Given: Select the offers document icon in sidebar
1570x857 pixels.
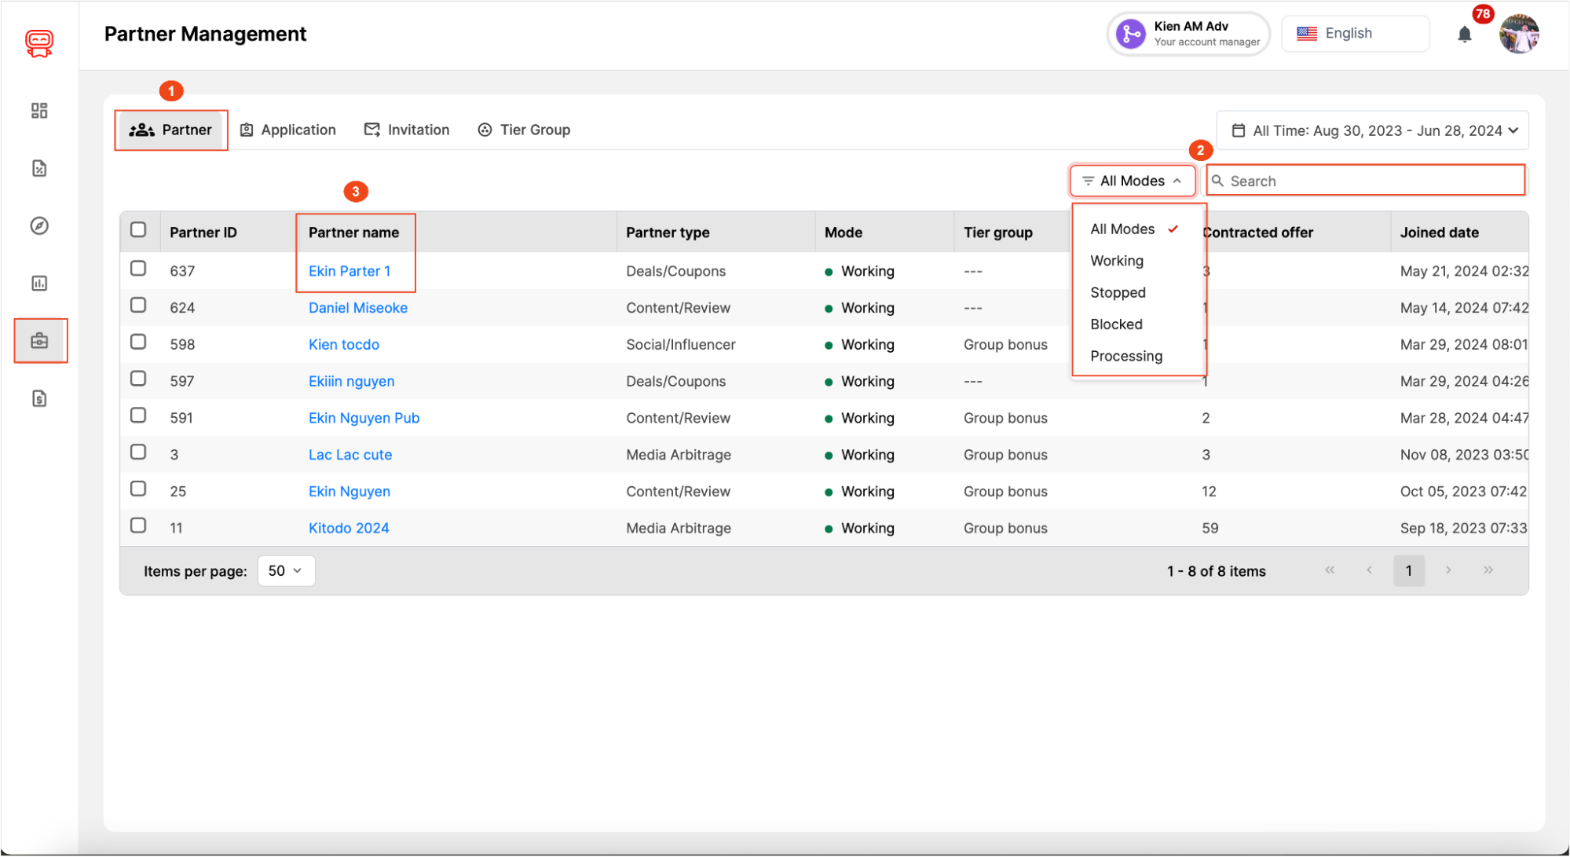Looking at the screenshot, I should point(39,168).
